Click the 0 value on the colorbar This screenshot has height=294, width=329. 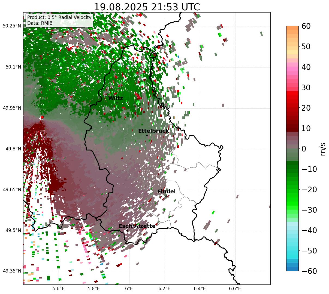(304, 148)
